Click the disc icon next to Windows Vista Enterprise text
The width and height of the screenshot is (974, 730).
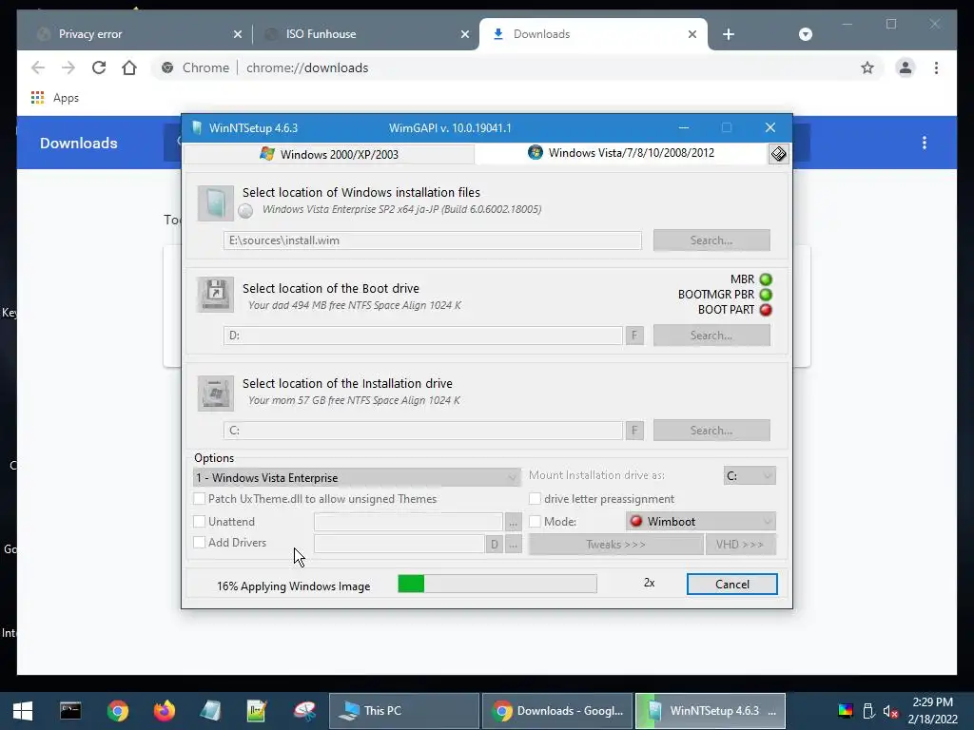(x=245, y=210)
